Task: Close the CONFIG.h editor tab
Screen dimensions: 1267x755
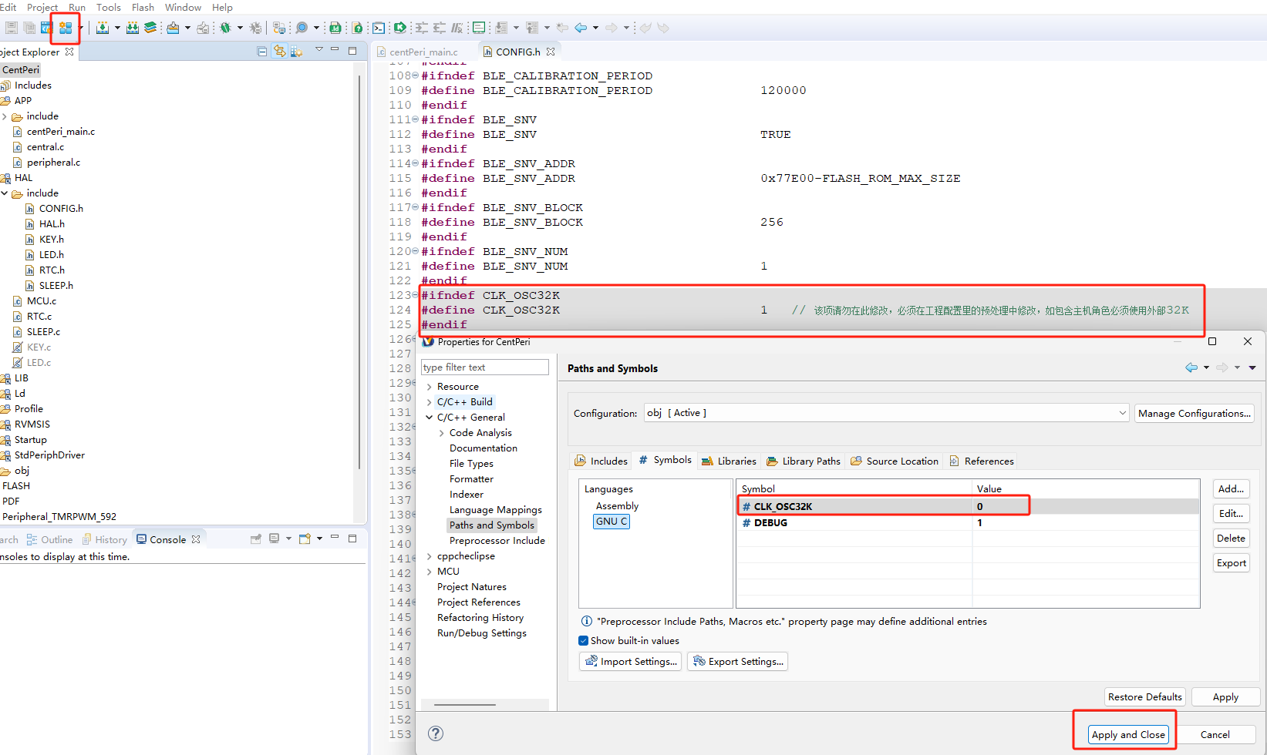Action: click(x=551, y=52)
